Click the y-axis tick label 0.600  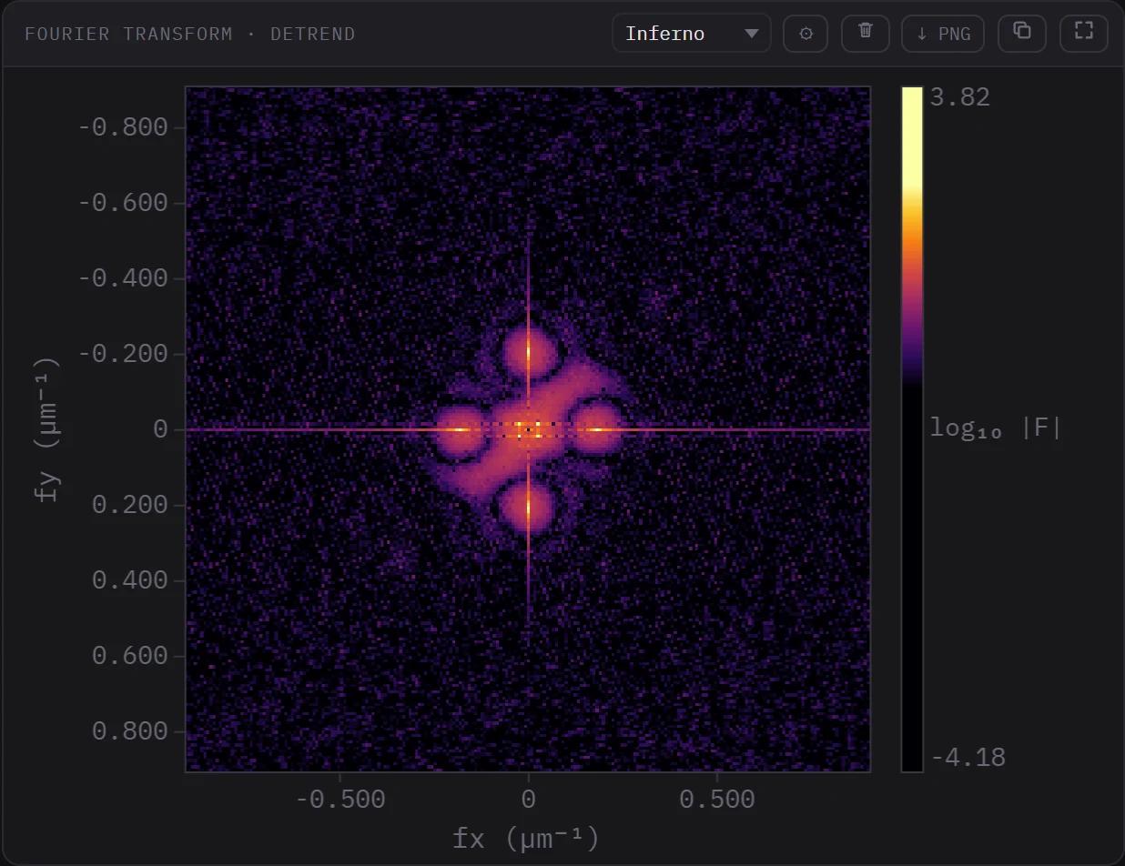coord(130,656)
